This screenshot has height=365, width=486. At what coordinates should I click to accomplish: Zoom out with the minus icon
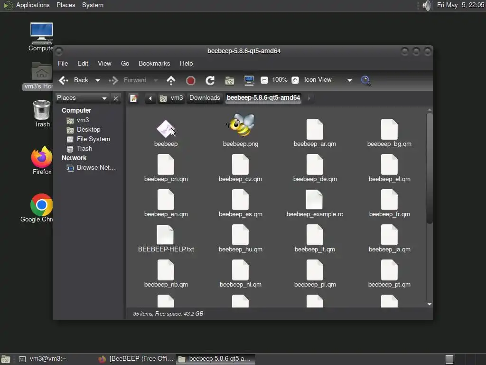click(x=264, y=80)
